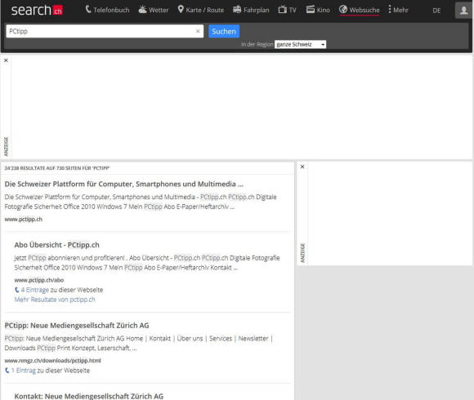
Task: Open the user profile icon
Action: [x=463, y=11]
